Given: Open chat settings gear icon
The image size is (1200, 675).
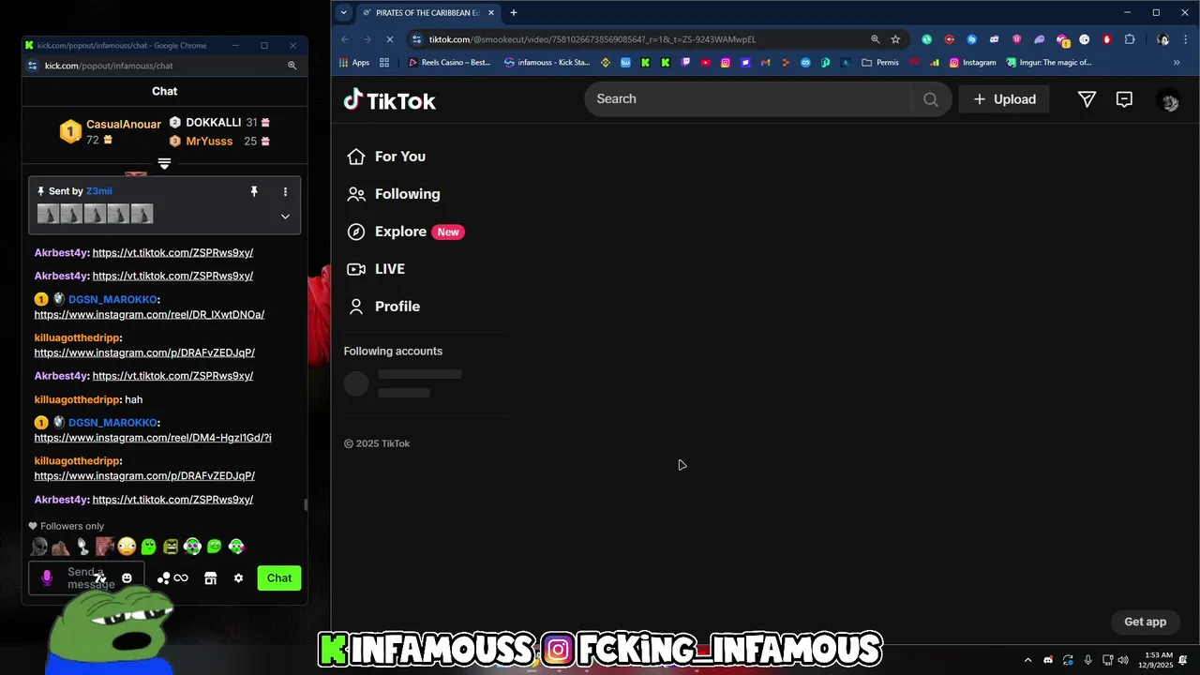Looking at the screenshot, I should point(238,578).
